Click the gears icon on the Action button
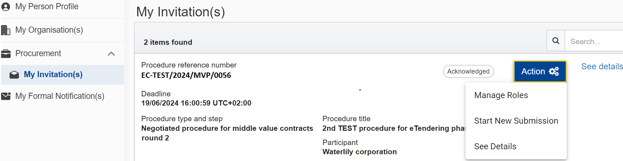Viewport: 623px width, 161px height. pyautogui.click(x=554, y=71)
